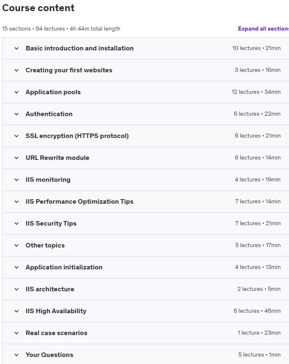This screenshot has width=289, height=364.
Task: Click the '5 lectures • 17min' summary text
Action: pos(258,245)
